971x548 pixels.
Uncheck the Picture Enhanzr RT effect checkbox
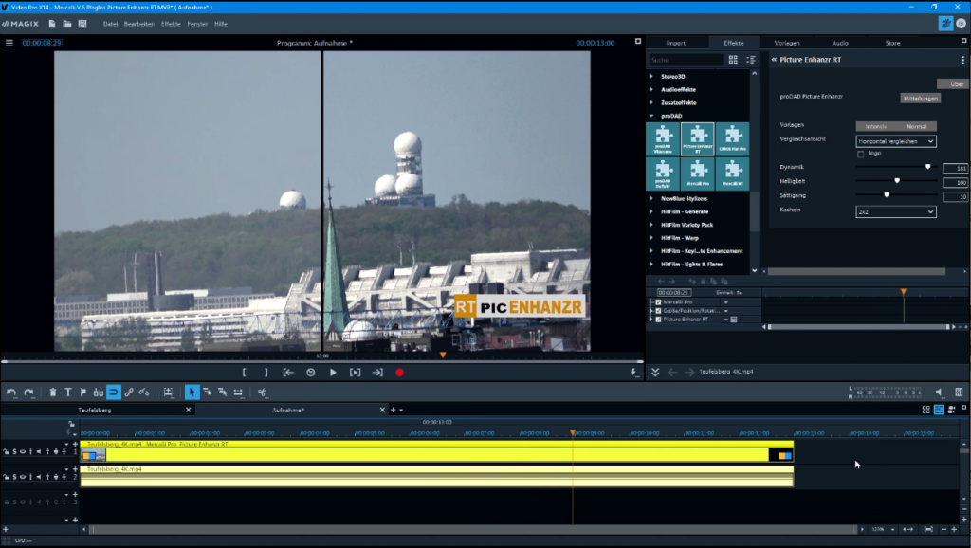[x=658, y=320]
